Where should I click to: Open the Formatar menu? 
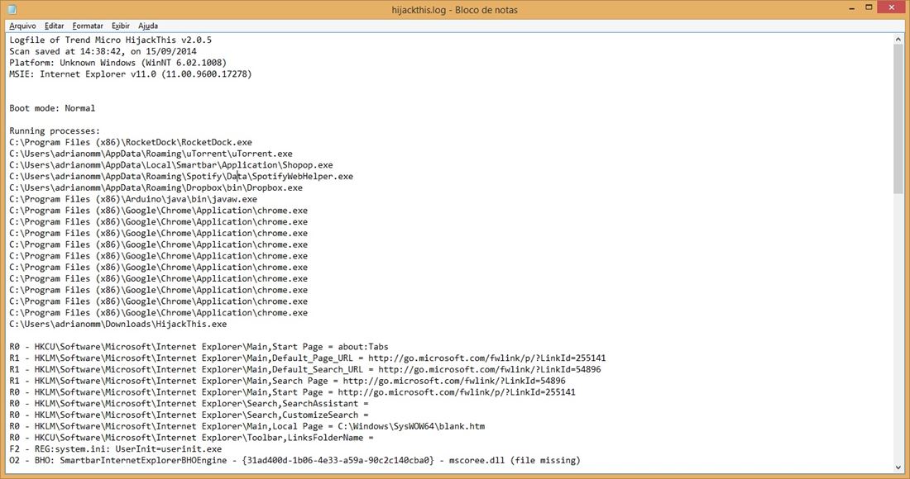pyautogui.click(x=88, y=26)
